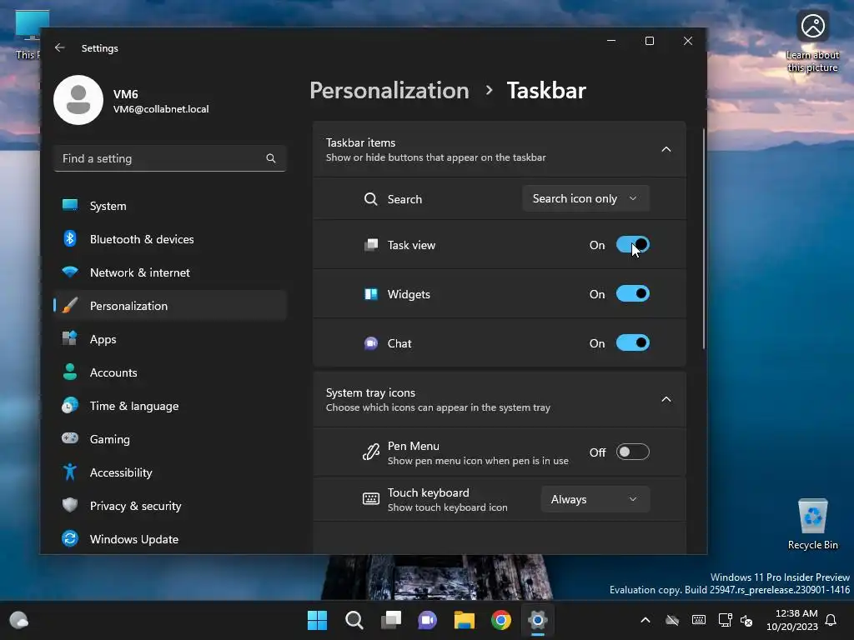Open the System settings category
Viewport: 854px width, 640px height.
(170, 206)
